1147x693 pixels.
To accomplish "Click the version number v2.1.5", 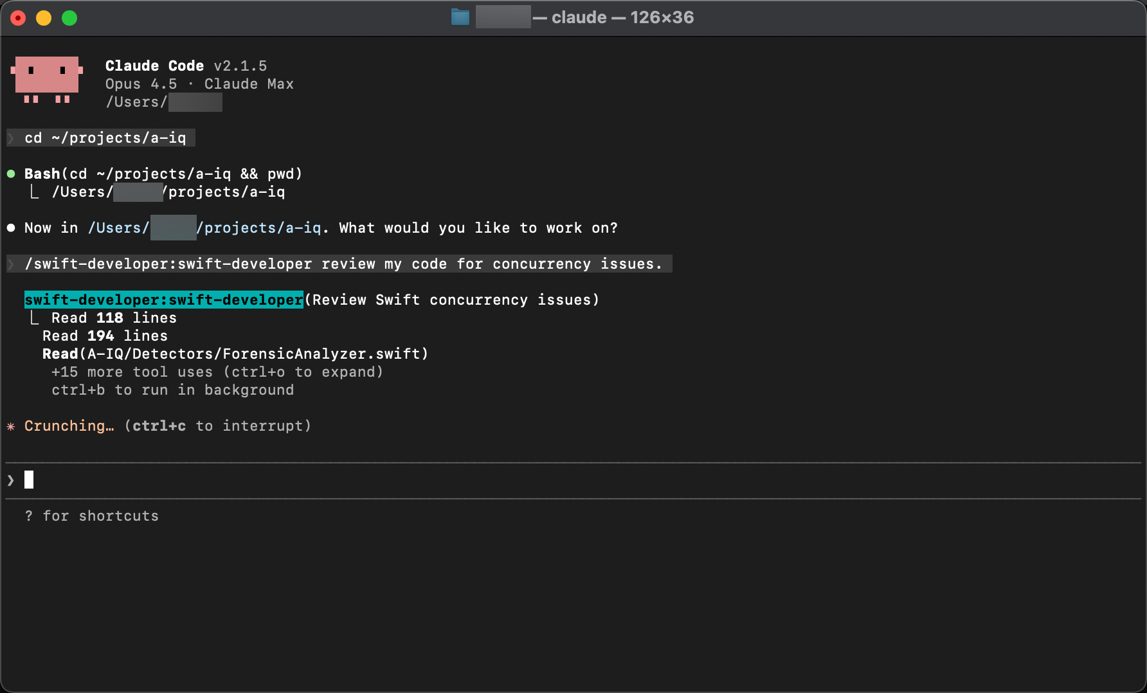I will click(x=240, y=66).
